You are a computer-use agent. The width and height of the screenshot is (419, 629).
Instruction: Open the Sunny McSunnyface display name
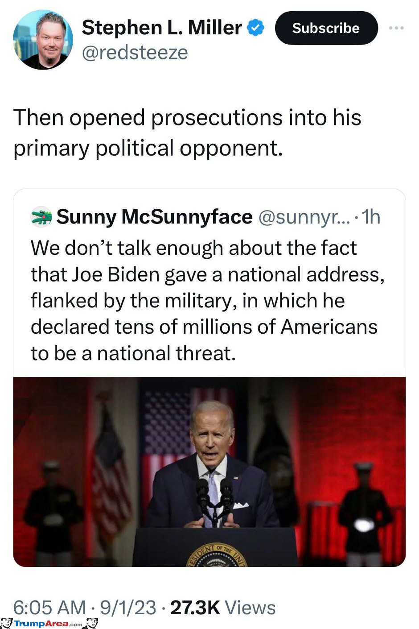point(154,217)
